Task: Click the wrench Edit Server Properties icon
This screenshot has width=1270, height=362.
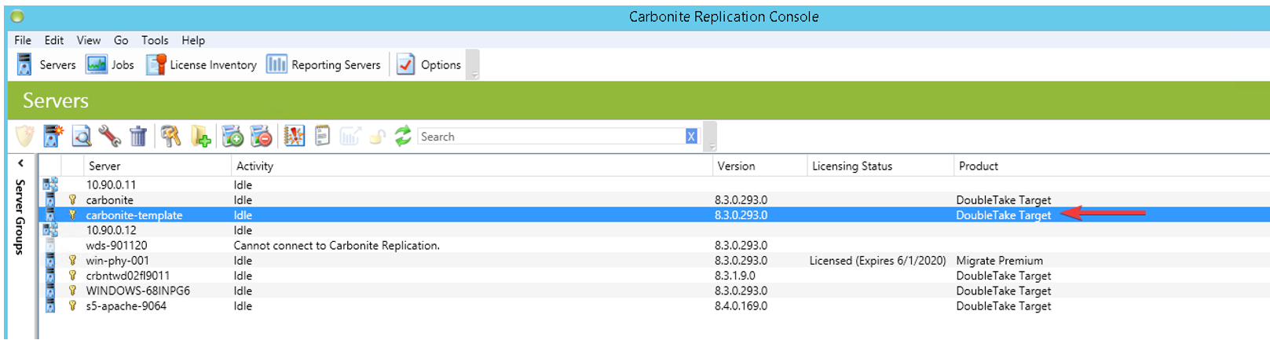Action: click(109, 137)
